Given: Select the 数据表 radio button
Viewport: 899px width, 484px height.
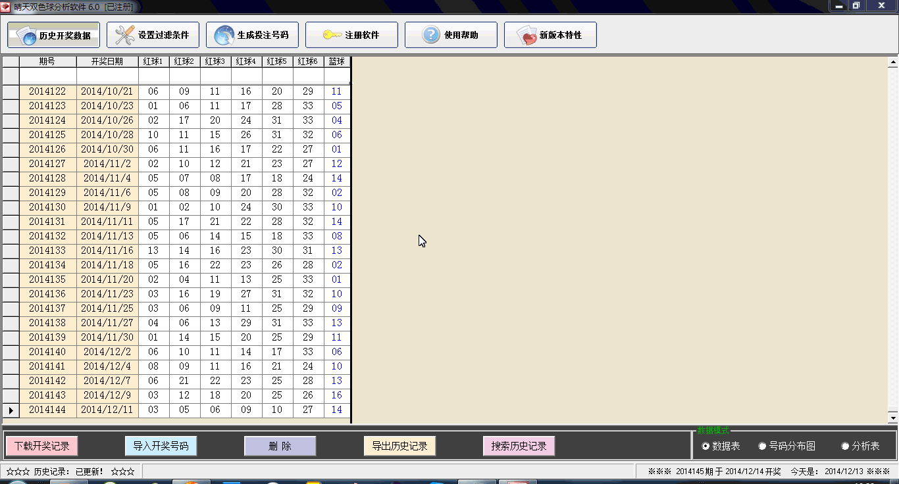Looking at the screenshot, I should pos(706,447).
